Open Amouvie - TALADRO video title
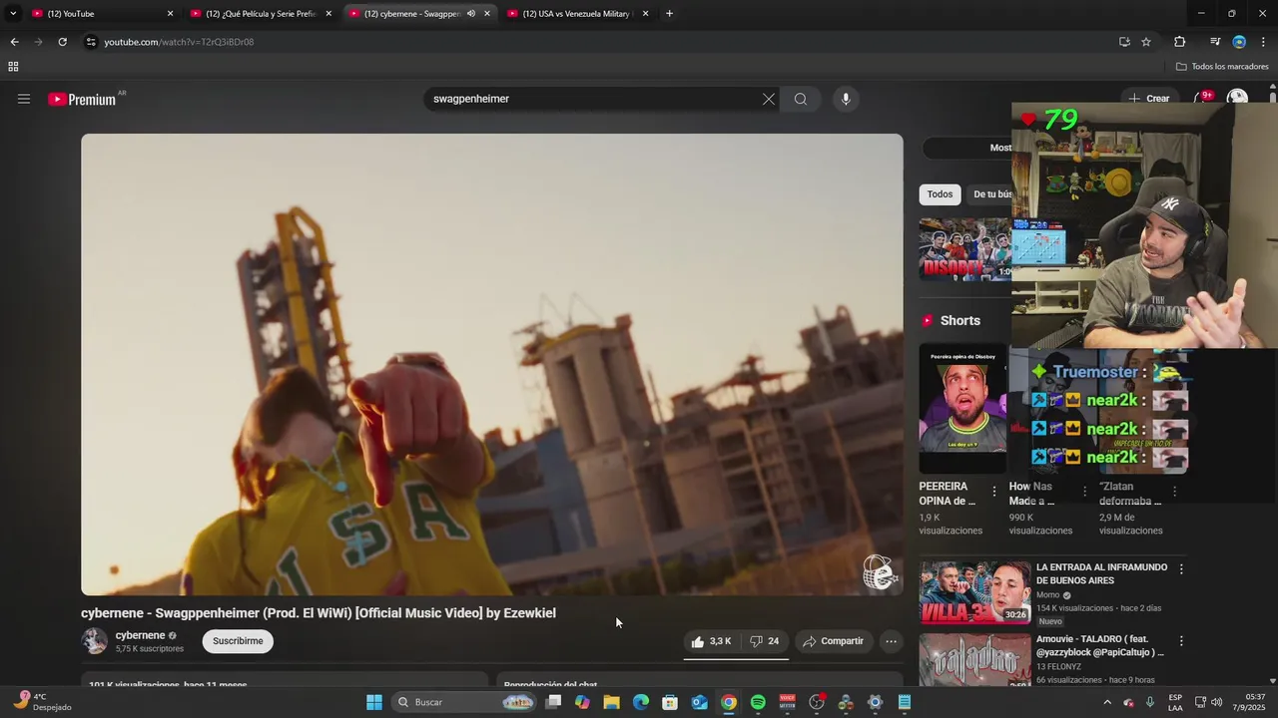 click(1100, 645)
